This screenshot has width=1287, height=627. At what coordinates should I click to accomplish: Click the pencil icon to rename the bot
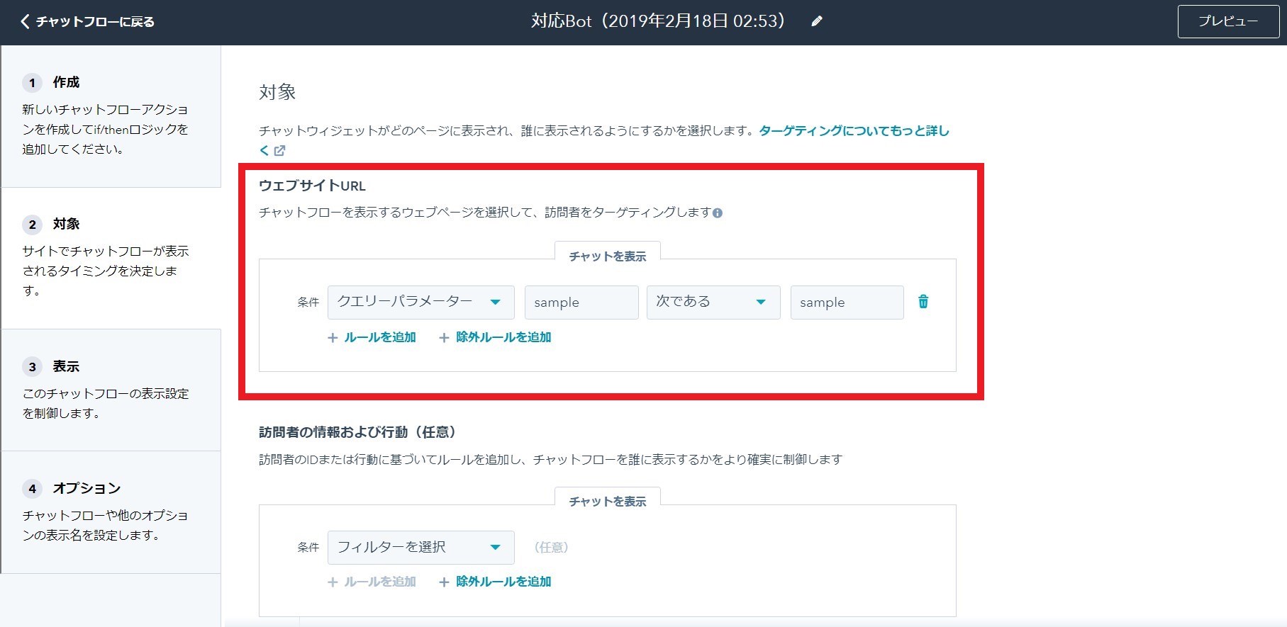click(817, 21)
